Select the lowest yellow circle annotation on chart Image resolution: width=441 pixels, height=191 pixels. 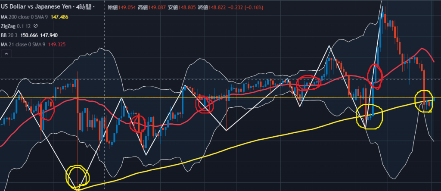tap(78, 176)
